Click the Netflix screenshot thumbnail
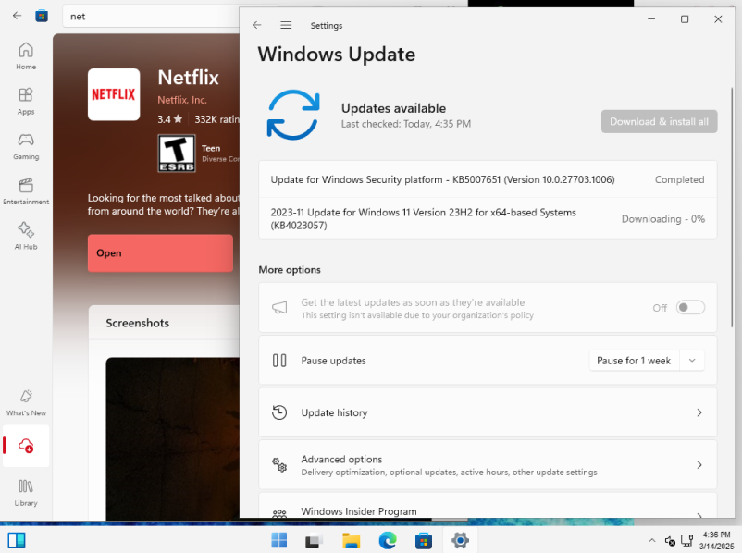The height and width of the screenshot is (553, 742). pyautogui.click(x=173, y=438)
